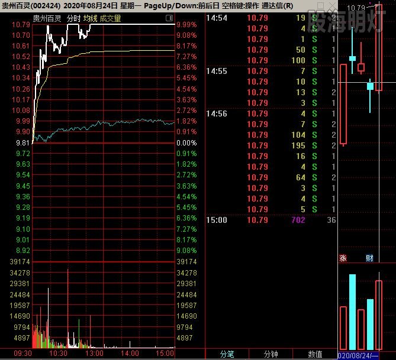This screenshot has height=360, width=396.
Task: Click the 14:00 time axis label
Action: [x=130, y=353]
